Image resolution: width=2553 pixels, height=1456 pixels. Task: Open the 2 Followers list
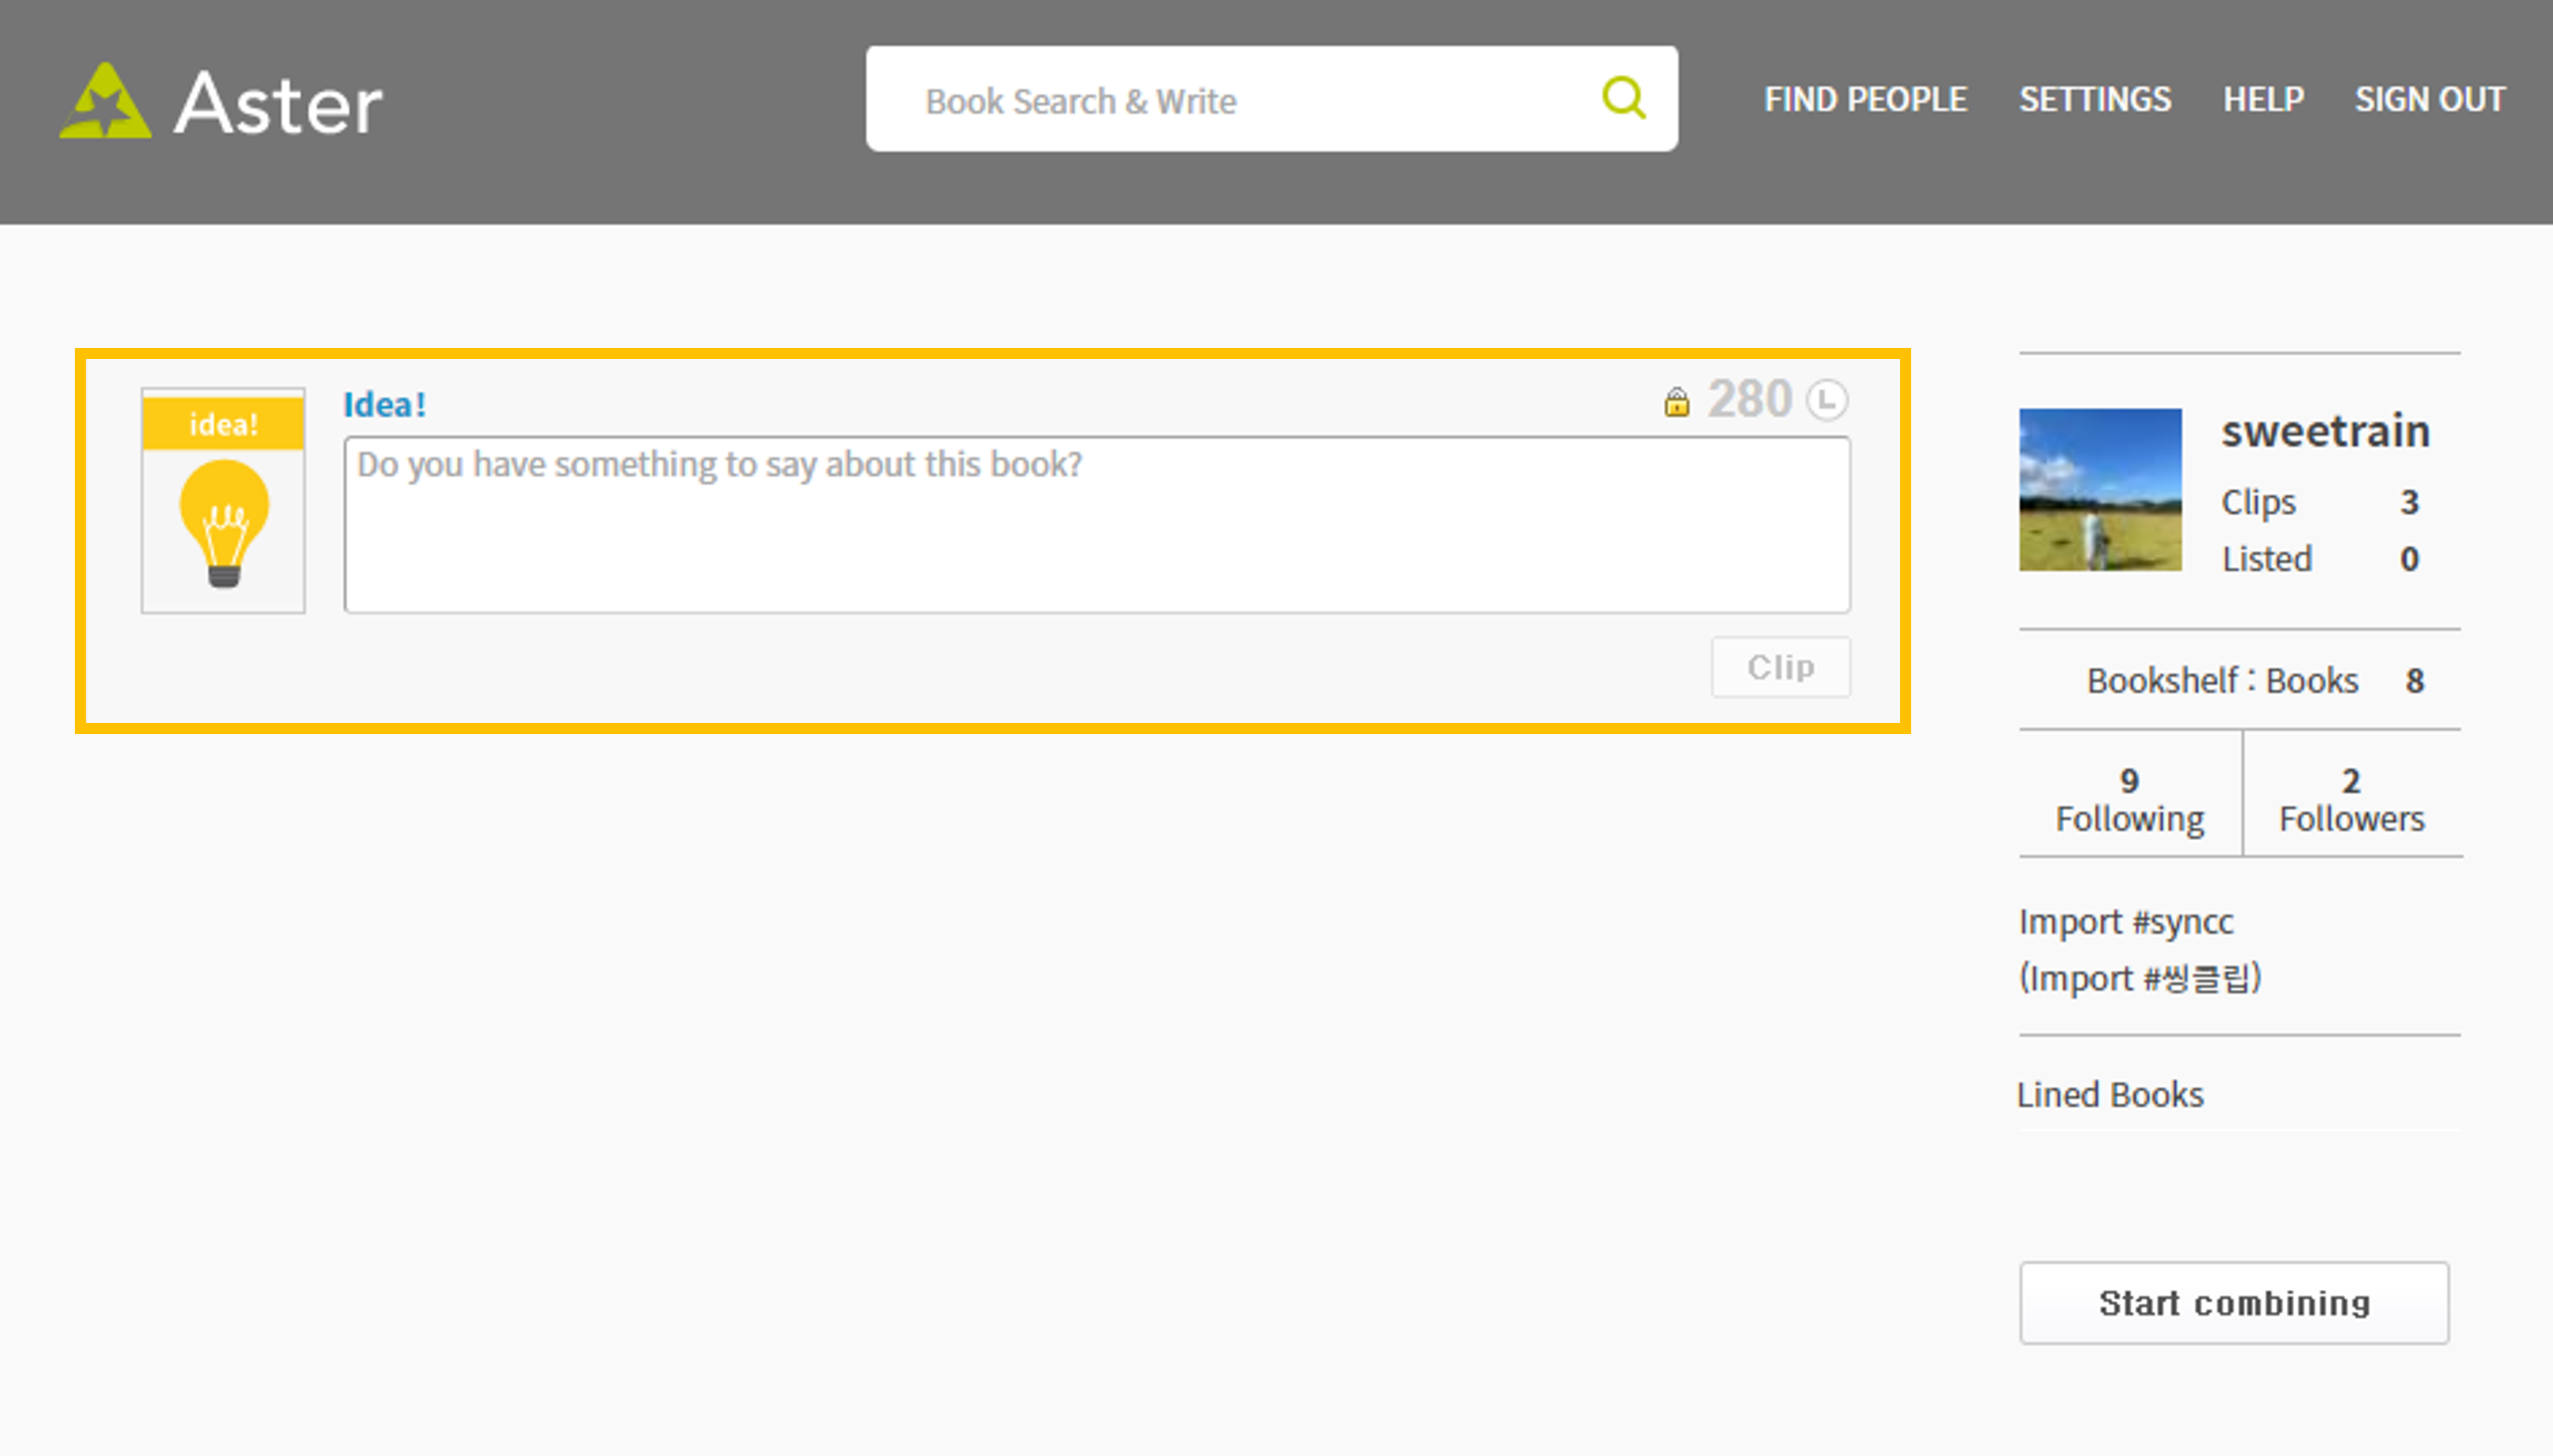(x=2351, y=800)
